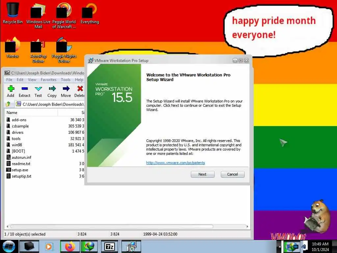
Task: Open the Favorites menu in 7-Zip
Action: [49, 80]
